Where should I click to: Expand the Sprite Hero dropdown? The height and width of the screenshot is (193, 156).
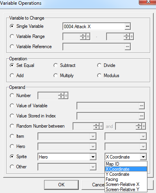click(x=93, y=157)
